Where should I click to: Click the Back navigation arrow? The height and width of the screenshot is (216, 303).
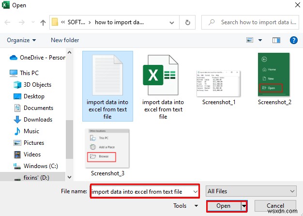coord(7,22)
